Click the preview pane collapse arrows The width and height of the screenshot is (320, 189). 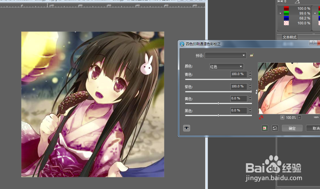click(257, 92)
